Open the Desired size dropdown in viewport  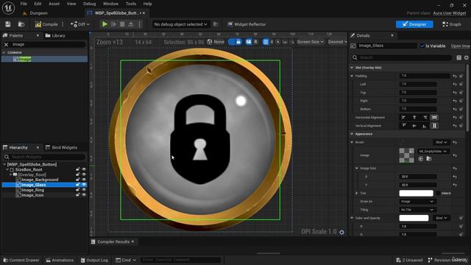[337, 42]
